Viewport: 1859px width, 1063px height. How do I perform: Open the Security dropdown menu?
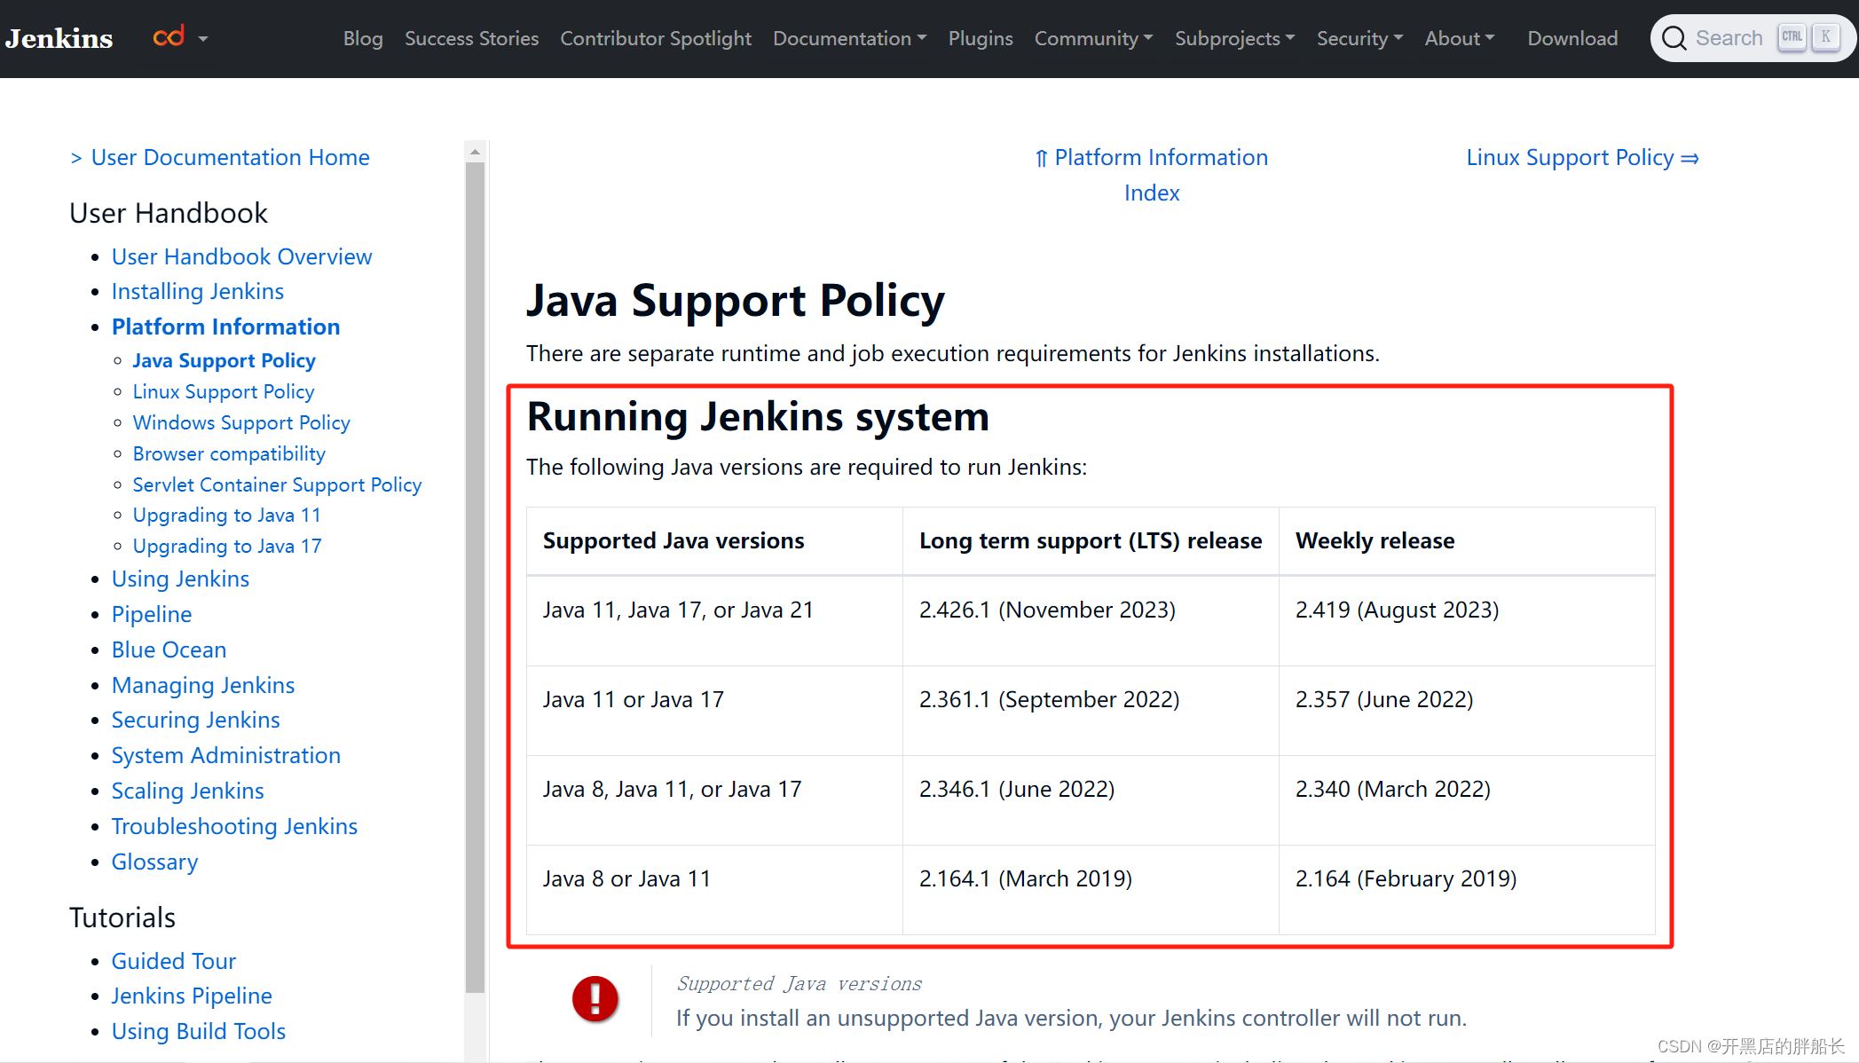click(x=1359, y=38)
